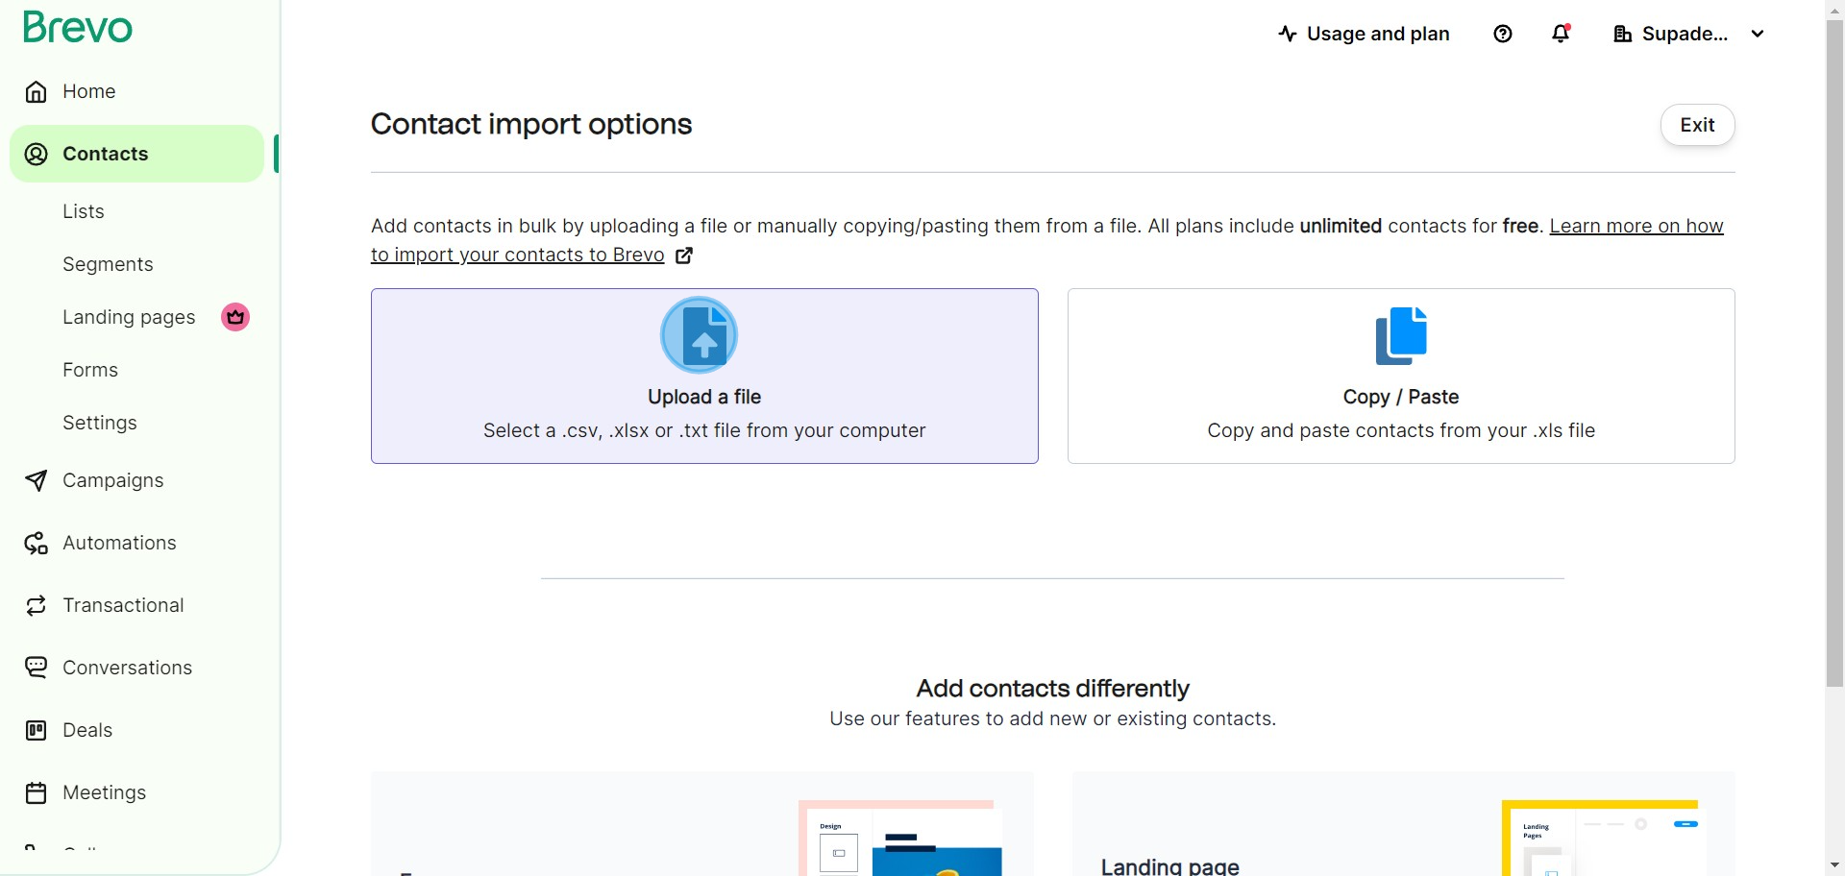This screenshot has width=1845, height=876.
Task: Open notifications bell icon
Action: coord(1562,34)
